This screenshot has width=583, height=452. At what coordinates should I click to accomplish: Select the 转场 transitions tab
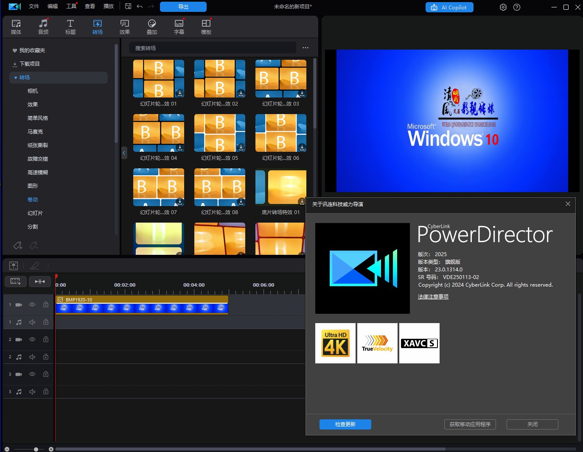(98, 27)
